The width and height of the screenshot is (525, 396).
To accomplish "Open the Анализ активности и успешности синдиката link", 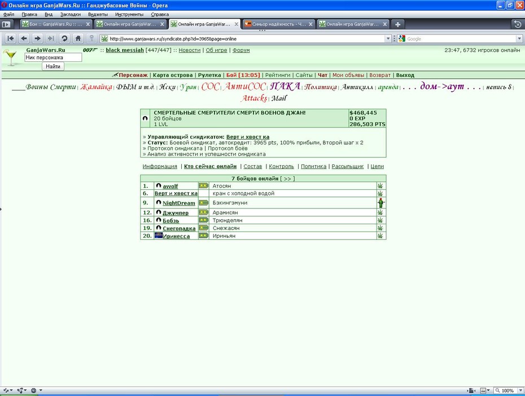I will point(206,154).
